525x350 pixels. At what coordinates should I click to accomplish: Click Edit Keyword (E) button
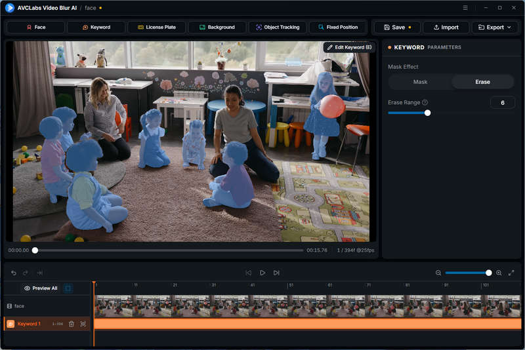(349, 47)
